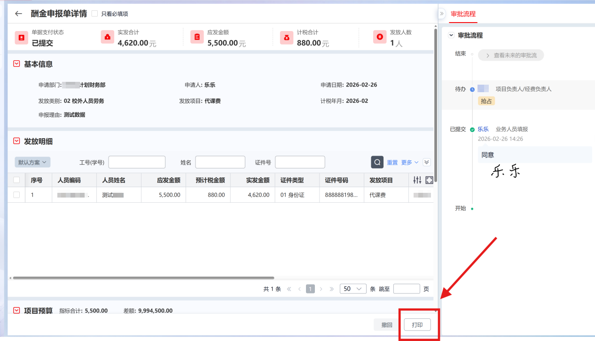Collapse the approval side panel arrow

pyautogui.click(x=442, y=14)
